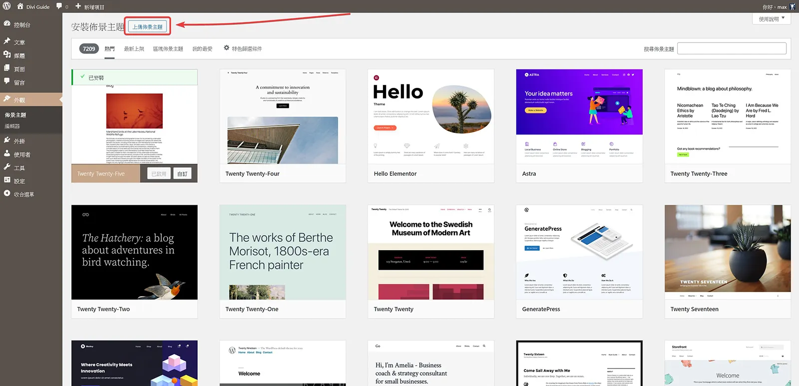
Task: Click the WordPress logo icon
Action: pos(7,6)
